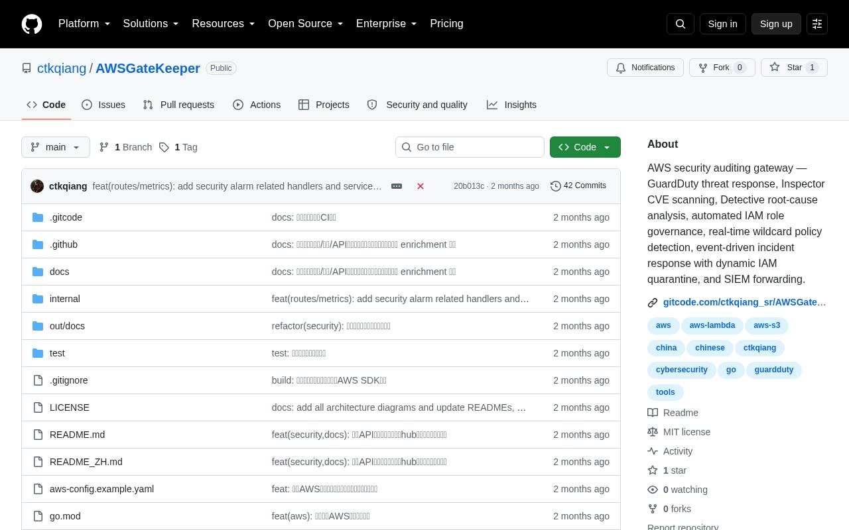Viewport: 849px width, 530px height.
Task: Open the Copilot/command palette icon button
Action: click(817, 24)
